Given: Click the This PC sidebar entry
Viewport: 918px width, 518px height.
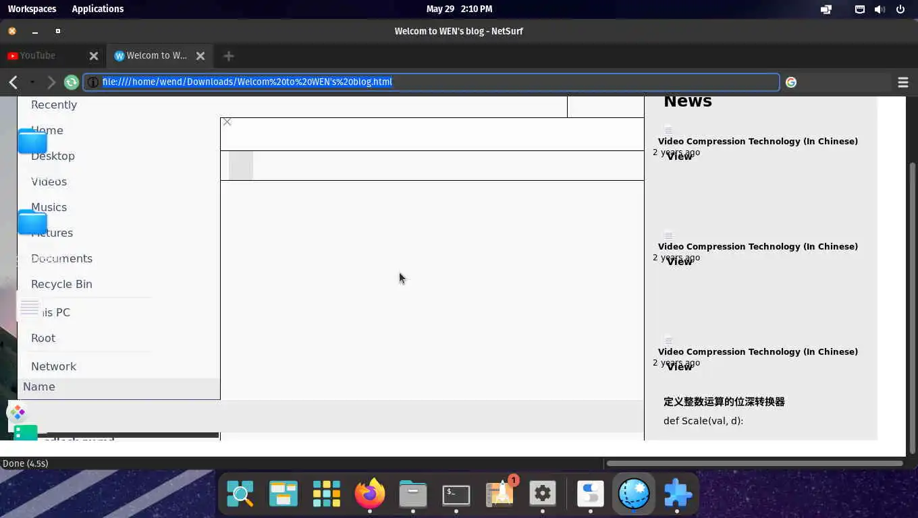Looking at the screenshot, I should [x=51, y=312].
